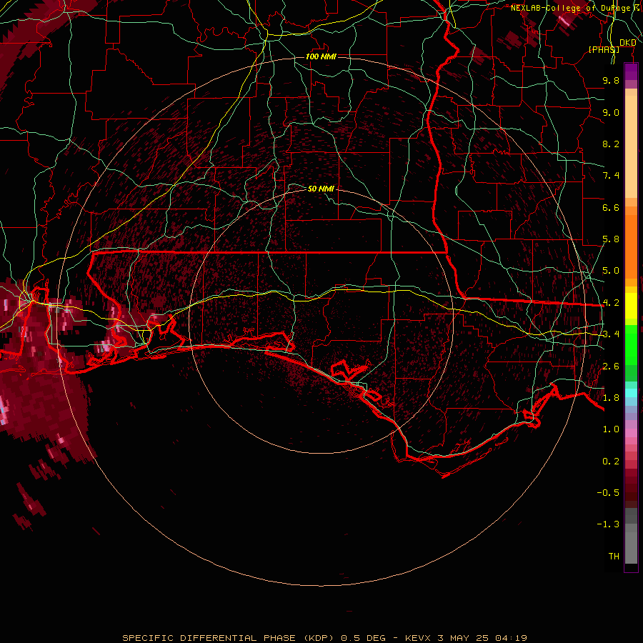The height and width of the screenshot is (643, 643).
Task: Select the -0.5 scale label
Action: tap(608, 493)
